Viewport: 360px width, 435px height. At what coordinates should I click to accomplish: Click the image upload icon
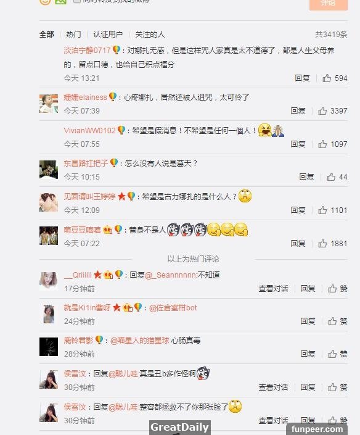60,1
